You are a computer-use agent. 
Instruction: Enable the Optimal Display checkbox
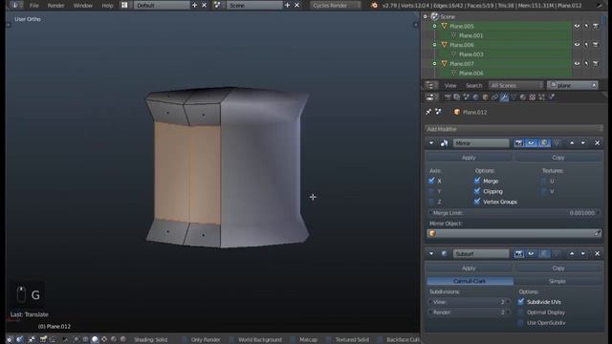click(x=520, y=312)
